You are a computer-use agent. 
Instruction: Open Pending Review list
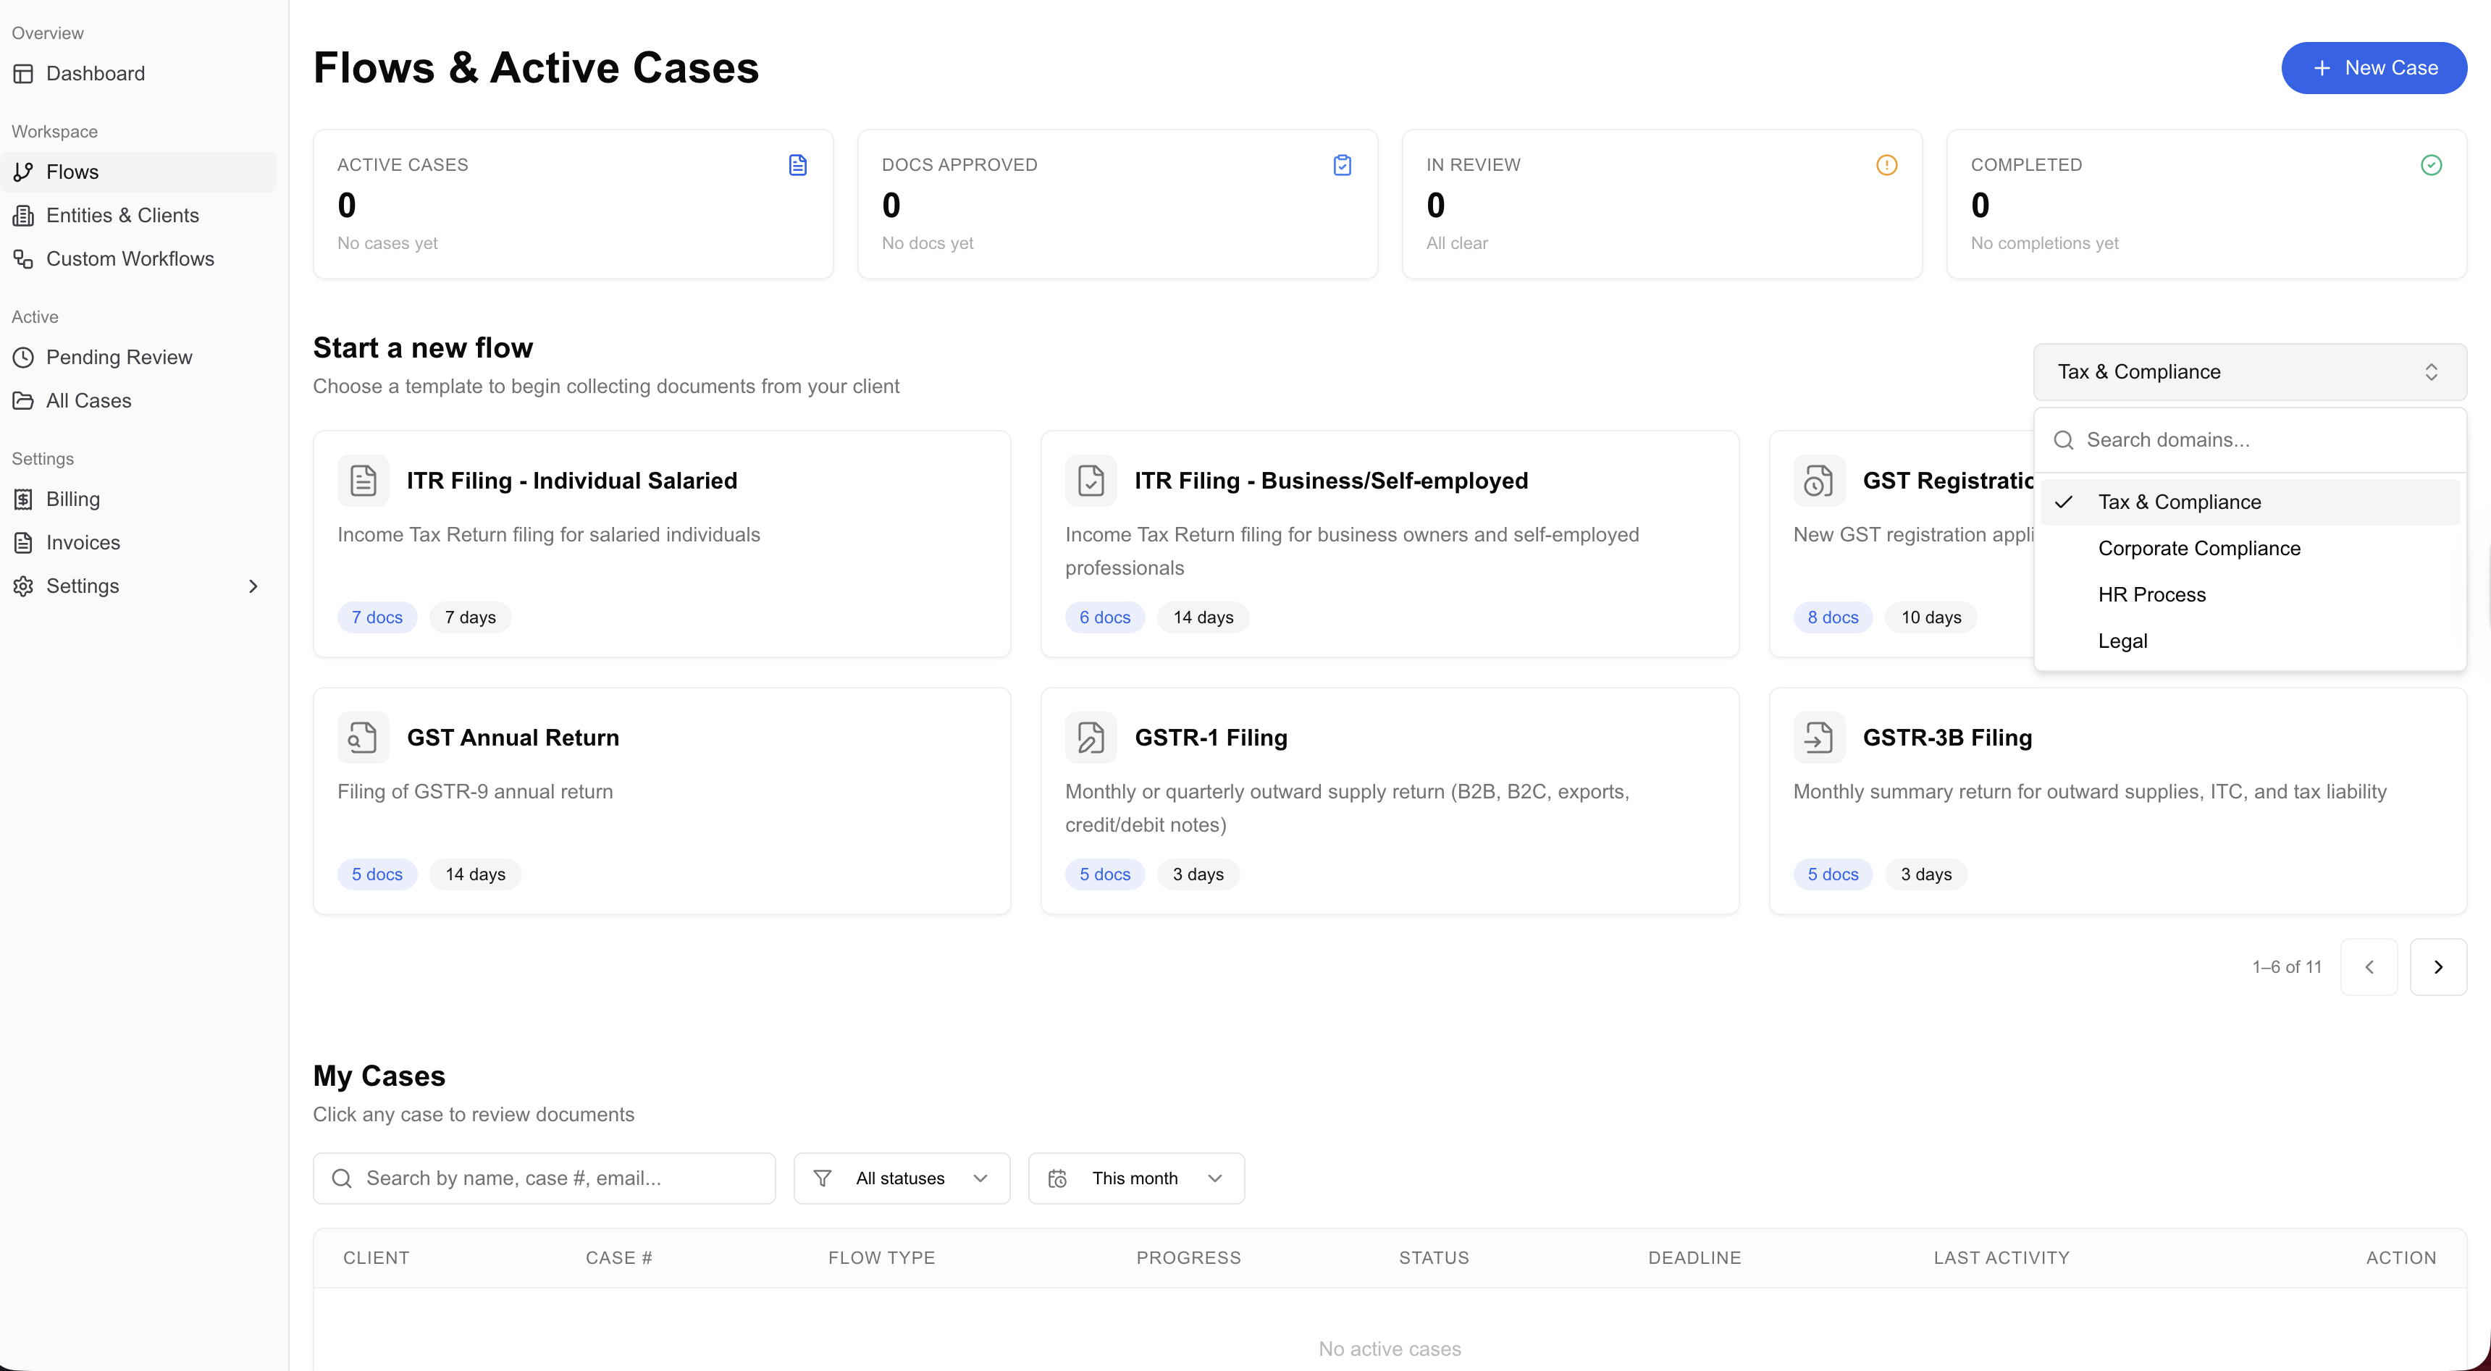138,358
